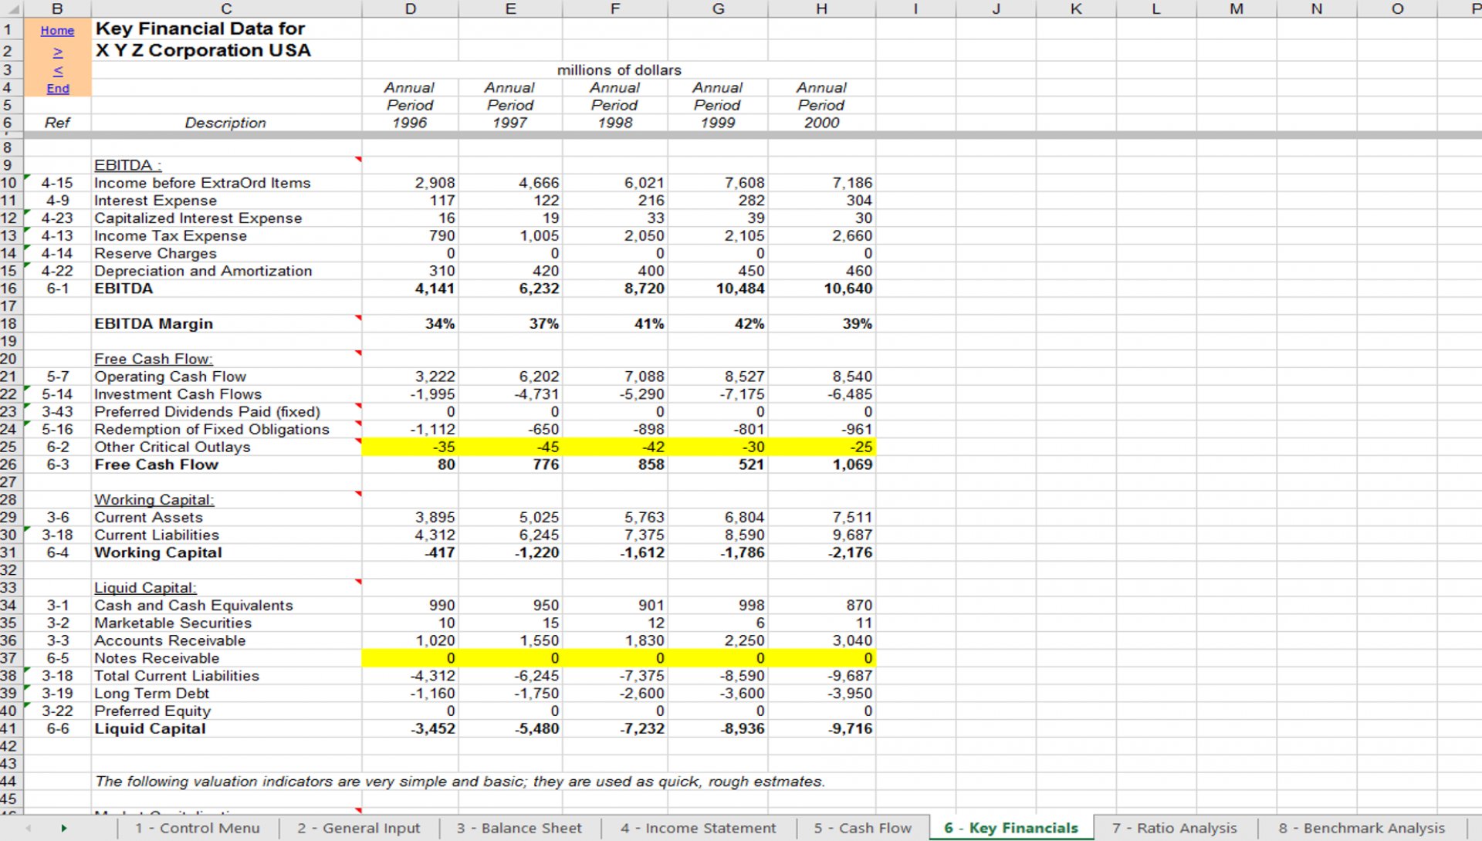
Task: Select the Liquid Capital: heading cell
Action: click(226, 588)
